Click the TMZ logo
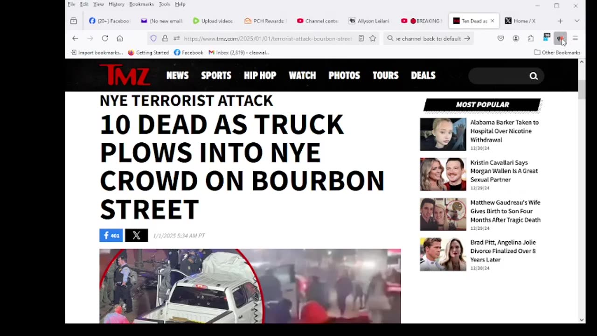The image size is (597, 336). [x=125, y=75]
